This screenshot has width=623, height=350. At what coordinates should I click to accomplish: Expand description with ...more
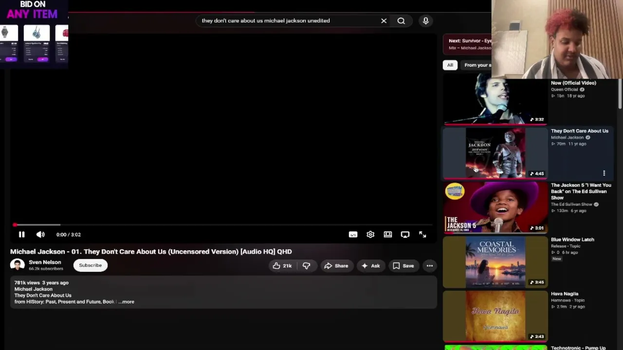point(127,302)
